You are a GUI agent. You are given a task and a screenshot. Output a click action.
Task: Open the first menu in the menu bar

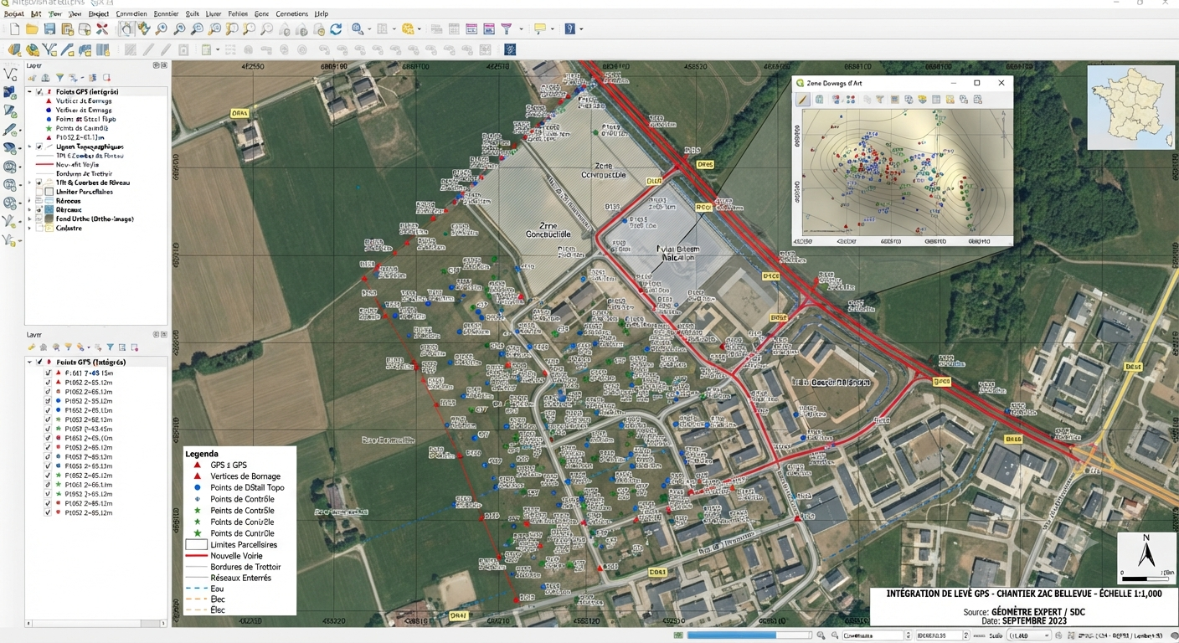pyautogui.click(x=13, y=14)
